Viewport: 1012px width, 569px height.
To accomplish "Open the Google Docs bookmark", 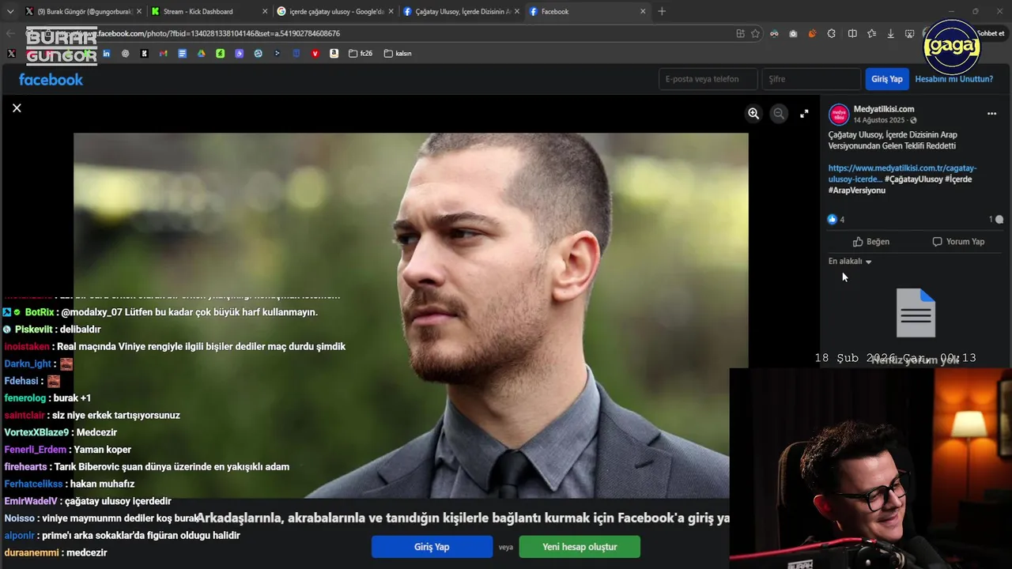I will pos(182,54).
